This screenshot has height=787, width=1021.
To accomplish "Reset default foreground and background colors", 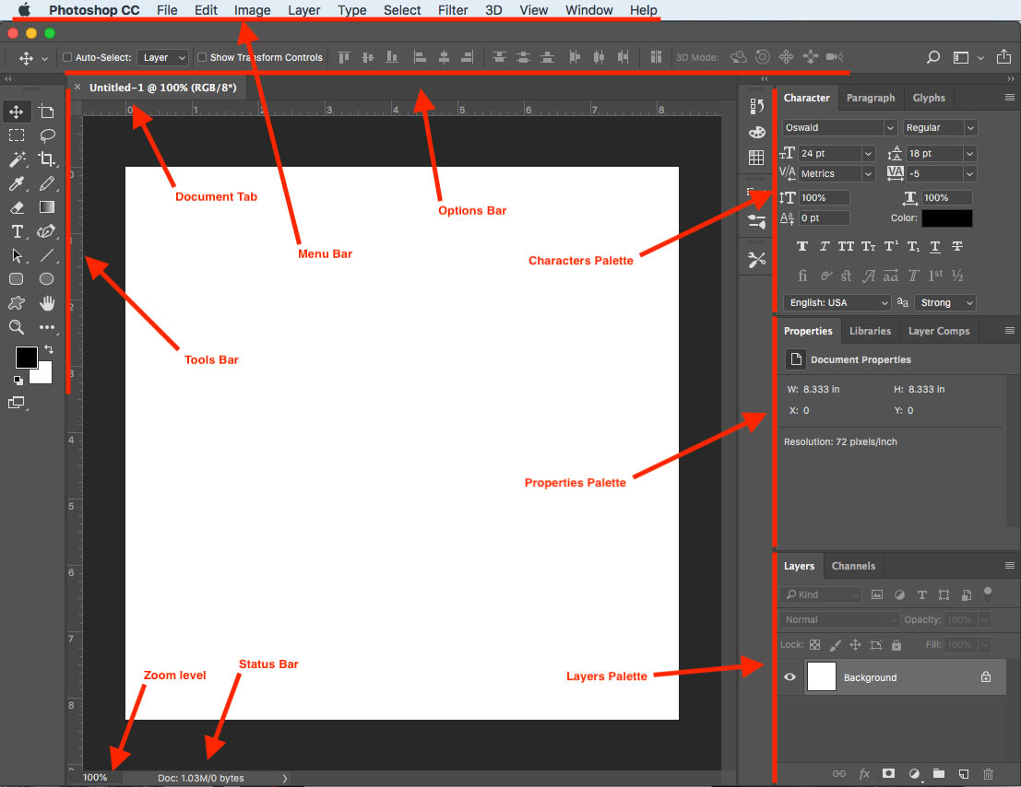I will [18, 381].
